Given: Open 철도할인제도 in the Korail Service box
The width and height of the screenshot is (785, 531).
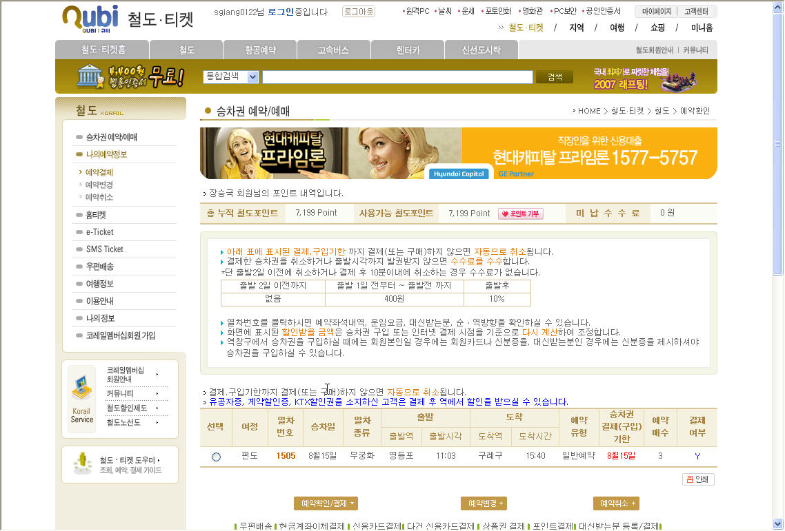Looking at the screenshot, I should [x=132, y=408].
